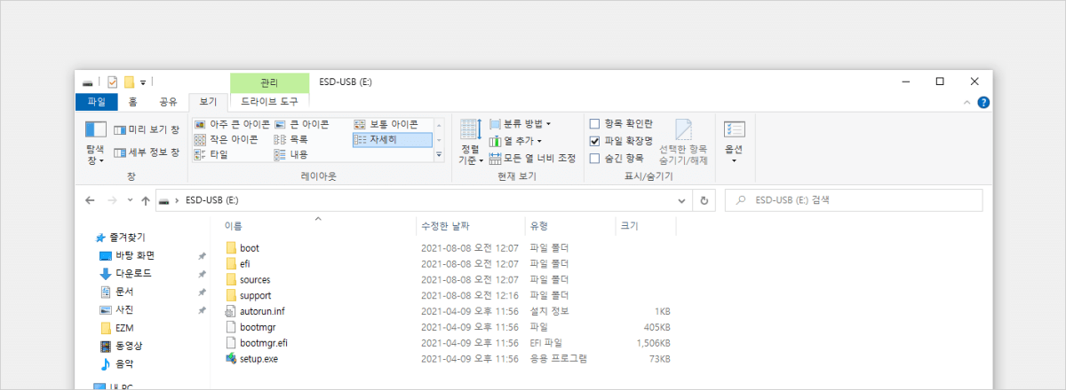Click the address bar path ESD-USB (E:)

pyautogui.click(x=211, y=200)
